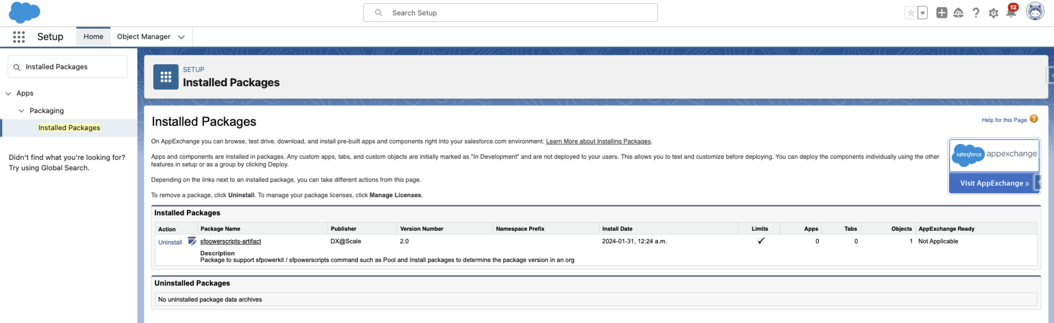Viewport: 1054px width, 323px height.
Task: Open the notifications bell
Action: (1011, 13)
